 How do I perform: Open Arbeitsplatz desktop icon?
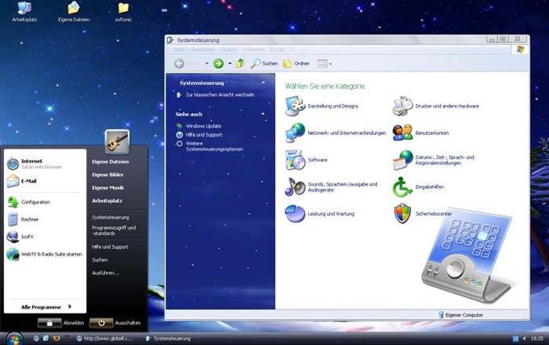24,11
